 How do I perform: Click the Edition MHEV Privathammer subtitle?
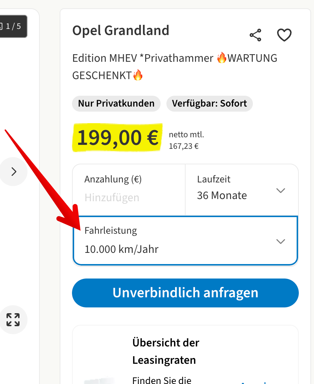pyautogui.click(x=175, y=66)
